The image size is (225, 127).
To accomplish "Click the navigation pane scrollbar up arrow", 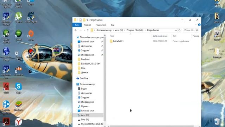I will [105, 35].
